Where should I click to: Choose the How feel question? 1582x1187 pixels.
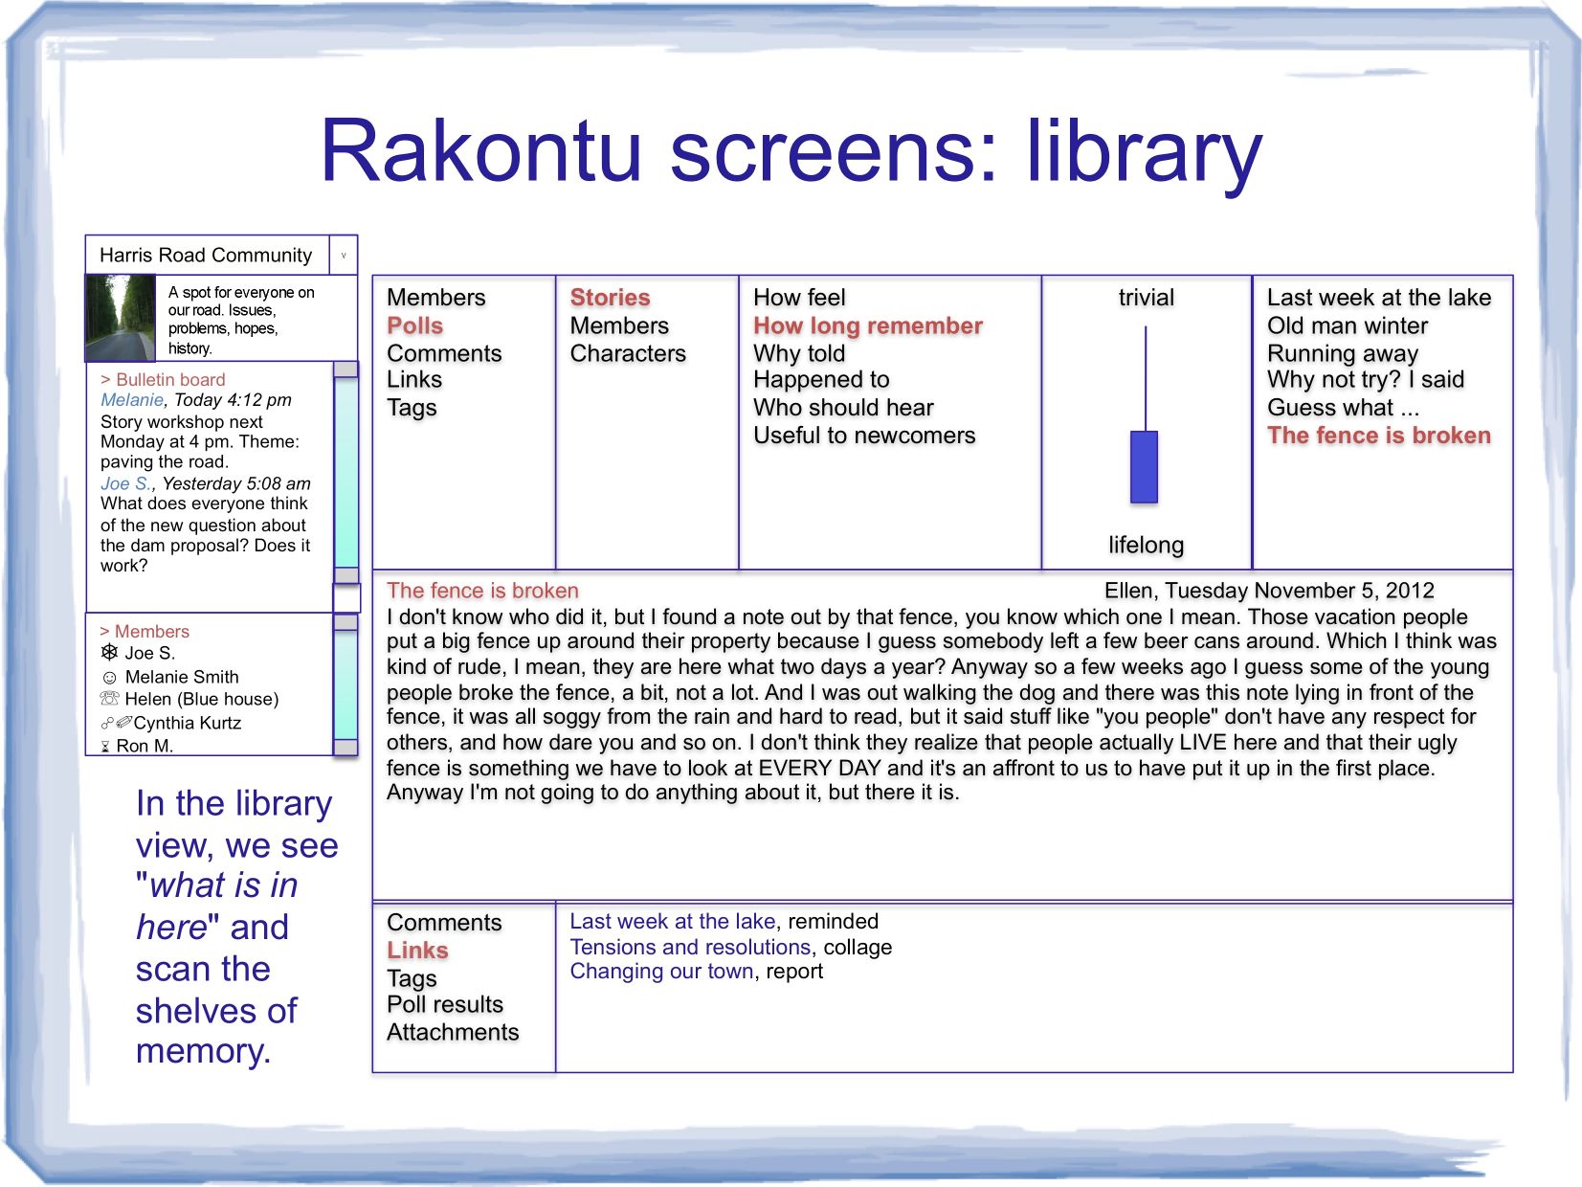(x=799, y=298)
